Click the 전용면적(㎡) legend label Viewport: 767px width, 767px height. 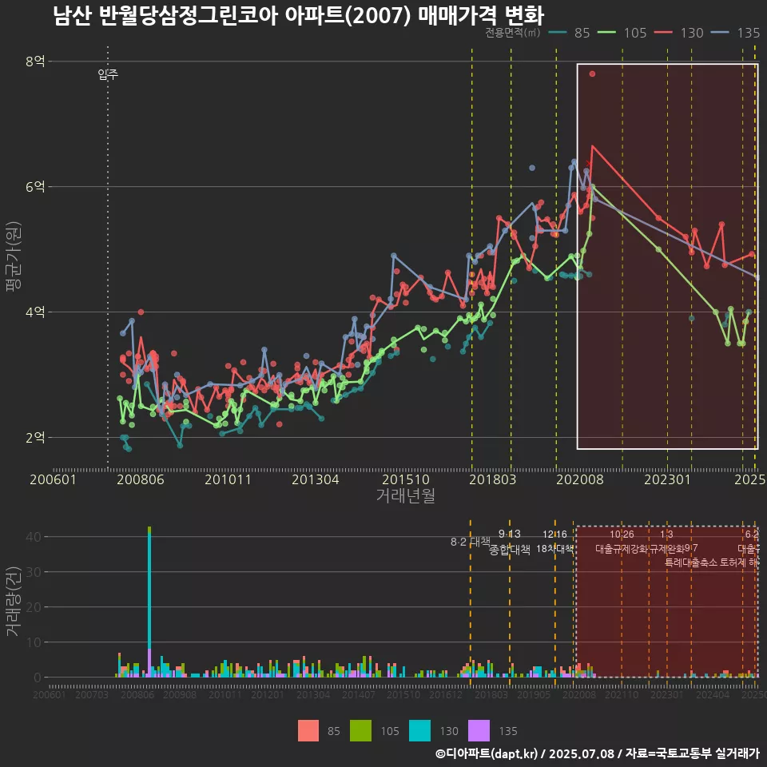tap(513, 32)
